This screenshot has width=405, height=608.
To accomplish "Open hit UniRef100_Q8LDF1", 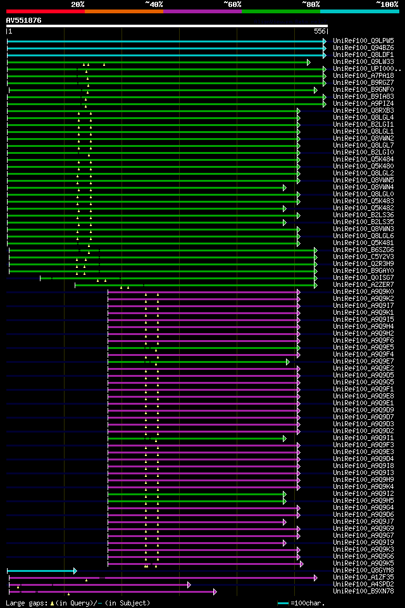I will [363, 54].
